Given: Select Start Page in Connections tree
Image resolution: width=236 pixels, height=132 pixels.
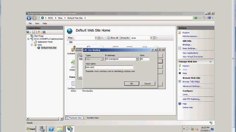Looking at the screenshot, I should click(39, 36).
